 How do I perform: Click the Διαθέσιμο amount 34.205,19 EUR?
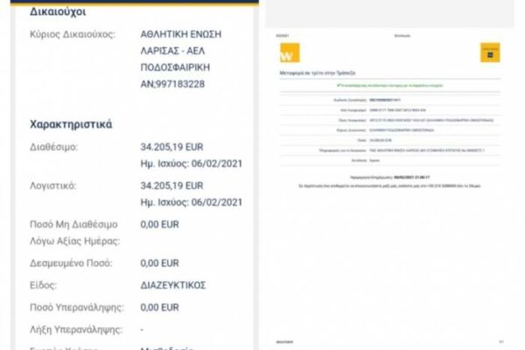pyautogui.click(x=172, y=147)
